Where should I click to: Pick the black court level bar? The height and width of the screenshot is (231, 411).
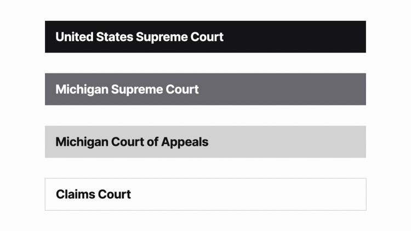click(x=206, y=37)
